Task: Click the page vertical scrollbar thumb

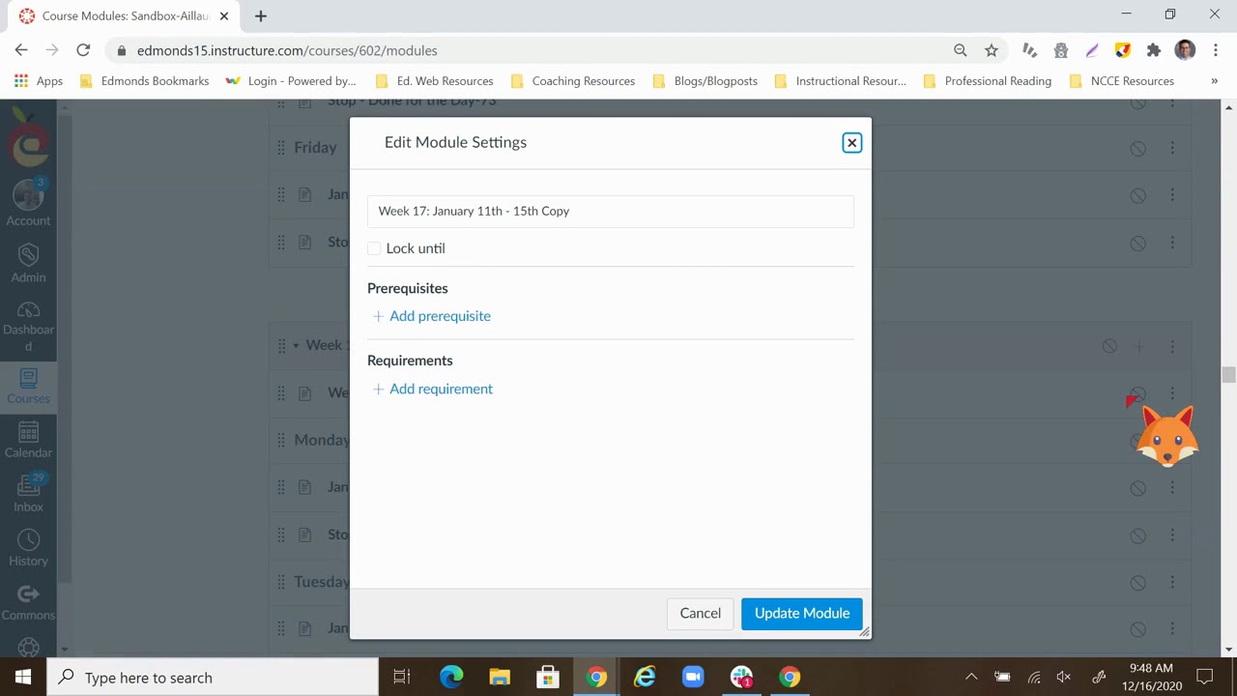Action: tap(1228, 375)
